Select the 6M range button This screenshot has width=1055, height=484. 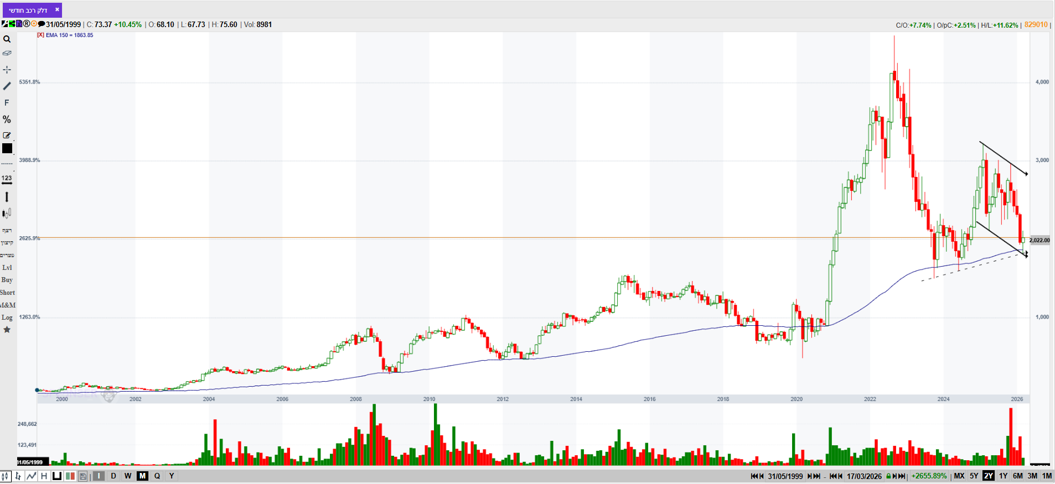(1018, 476)
